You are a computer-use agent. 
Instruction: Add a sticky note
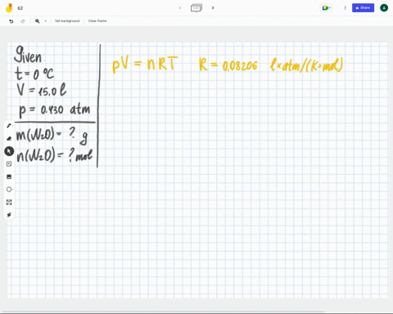pyautogui.click(x=9, y=164)
